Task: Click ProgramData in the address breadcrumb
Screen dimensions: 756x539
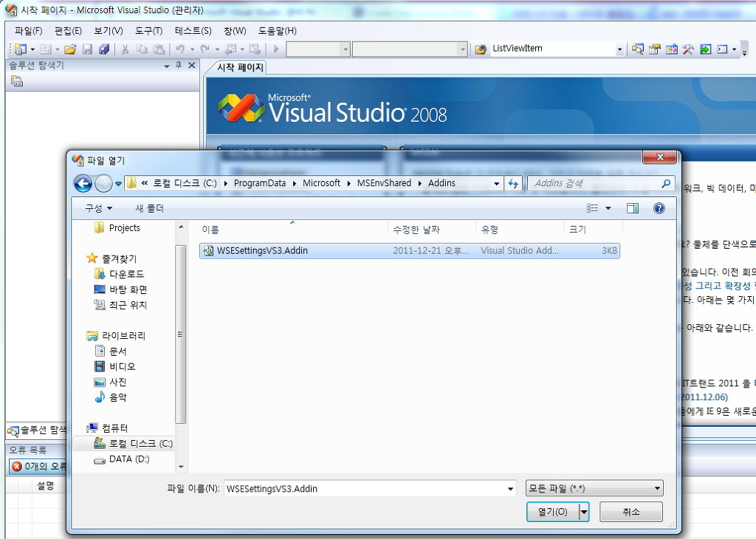Action: click(x=260, y=183)
